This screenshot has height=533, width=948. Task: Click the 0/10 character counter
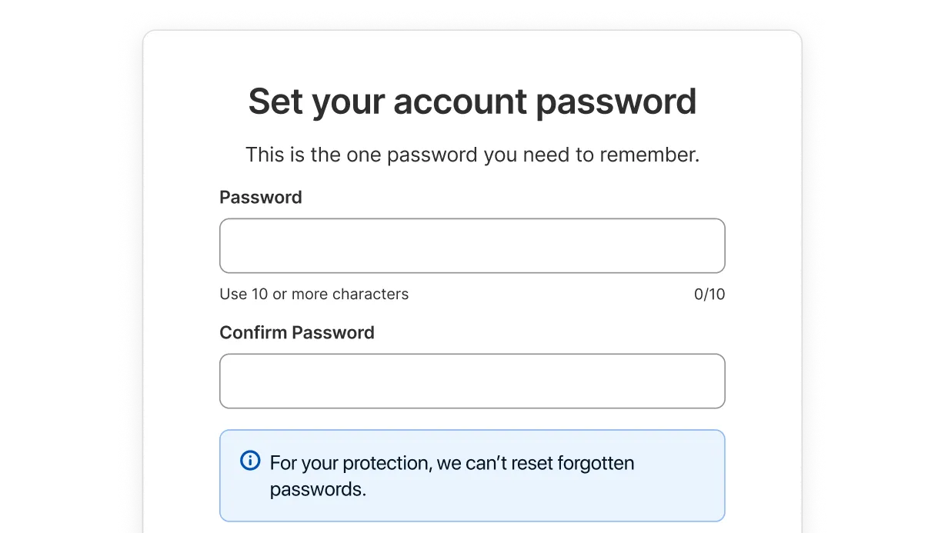tap(709, 294)
